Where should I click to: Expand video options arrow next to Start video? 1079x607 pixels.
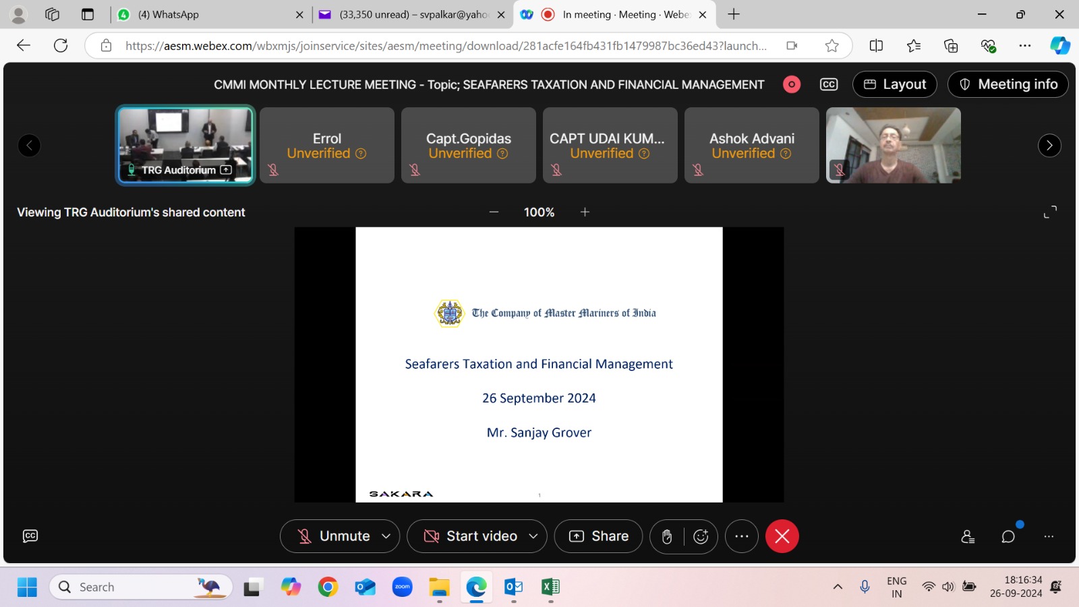coord(533,536)
